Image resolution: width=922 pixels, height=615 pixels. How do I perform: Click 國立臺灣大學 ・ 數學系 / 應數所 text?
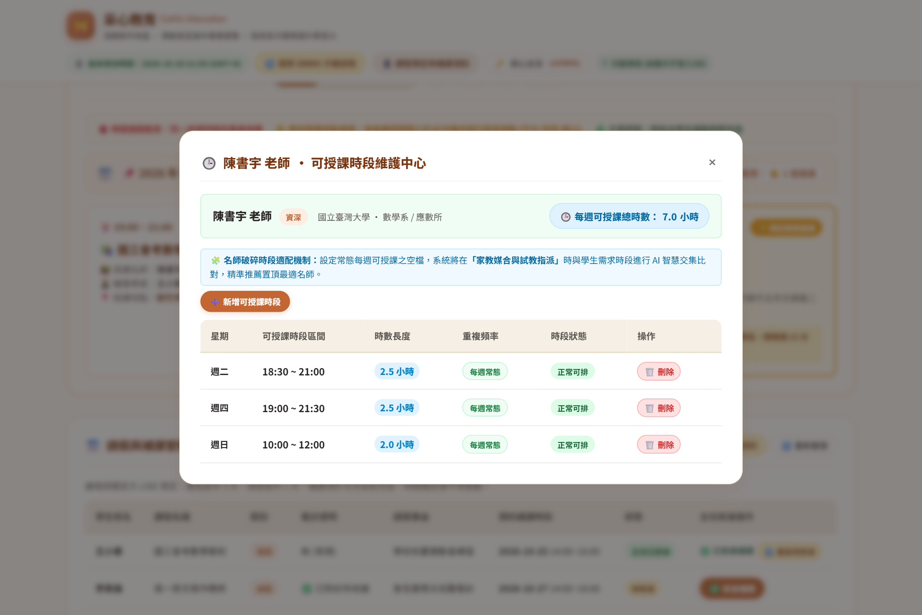380,217
